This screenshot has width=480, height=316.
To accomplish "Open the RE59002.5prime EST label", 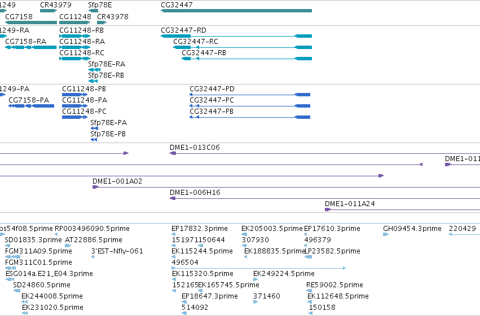I will click(x=334, y=285).
